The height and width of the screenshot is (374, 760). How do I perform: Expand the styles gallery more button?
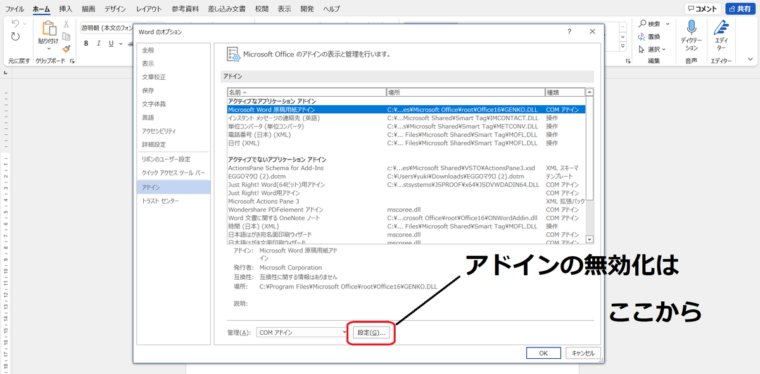[x=623, y=46]
